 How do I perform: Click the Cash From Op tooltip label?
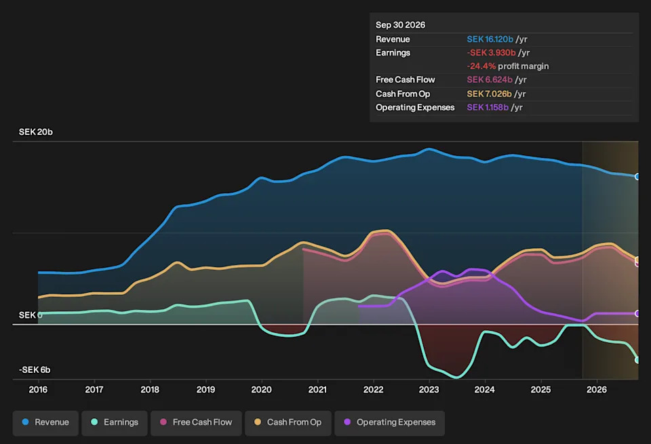(x=403, y=94)
